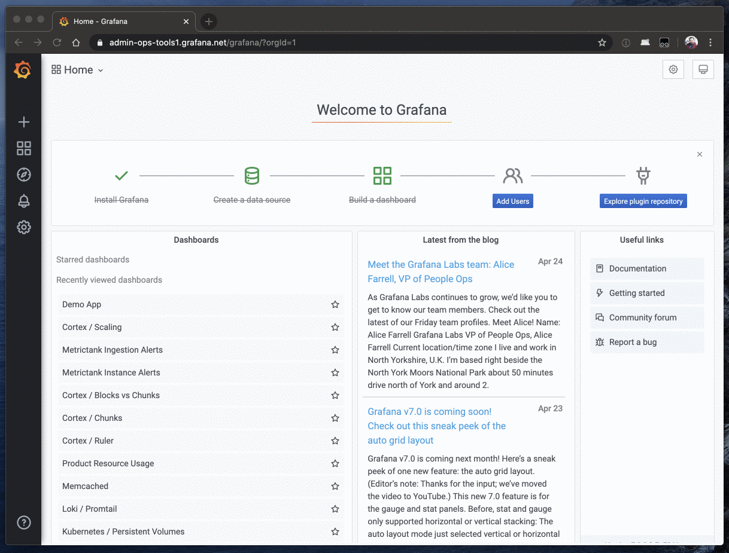Open the Memcached dashboard

coord(85,486)
